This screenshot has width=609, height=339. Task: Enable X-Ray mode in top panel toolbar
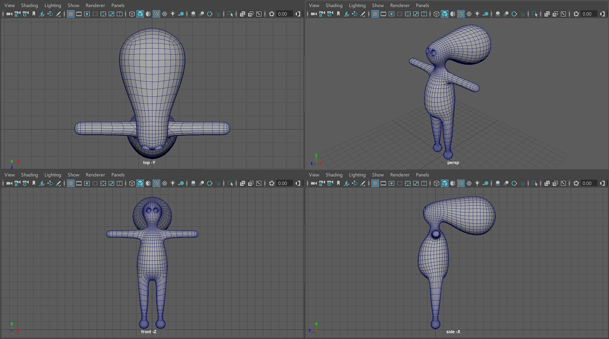[x=243, y=14]
